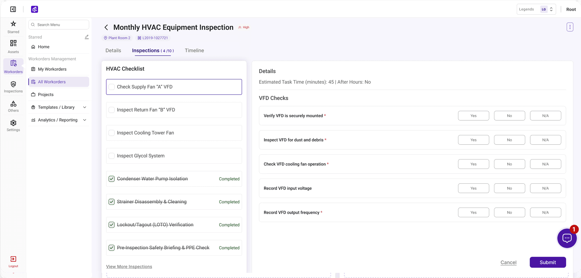Switch to the Inspections tab
The width and height of the screenshot is (581, 278).
153,50
